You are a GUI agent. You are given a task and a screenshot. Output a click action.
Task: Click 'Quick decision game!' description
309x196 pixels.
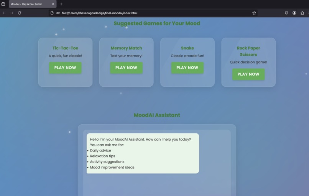click(248, 62)
